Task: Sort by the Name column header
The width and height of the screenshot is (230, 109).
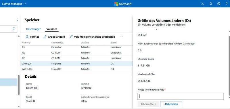Action: coord(26,43)
